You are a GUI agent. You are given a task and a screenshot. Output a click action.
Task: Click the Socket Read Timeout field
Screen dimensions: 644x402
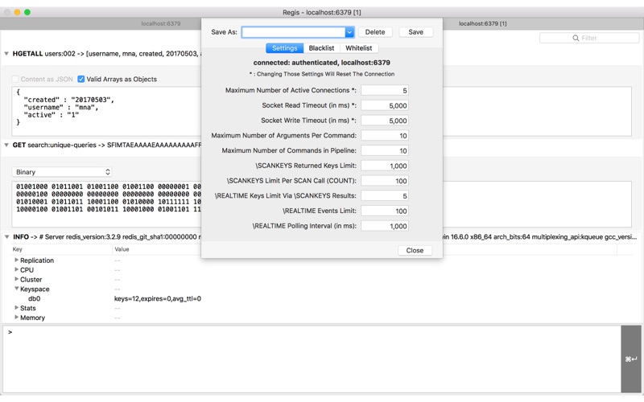(x=385, y=105)
